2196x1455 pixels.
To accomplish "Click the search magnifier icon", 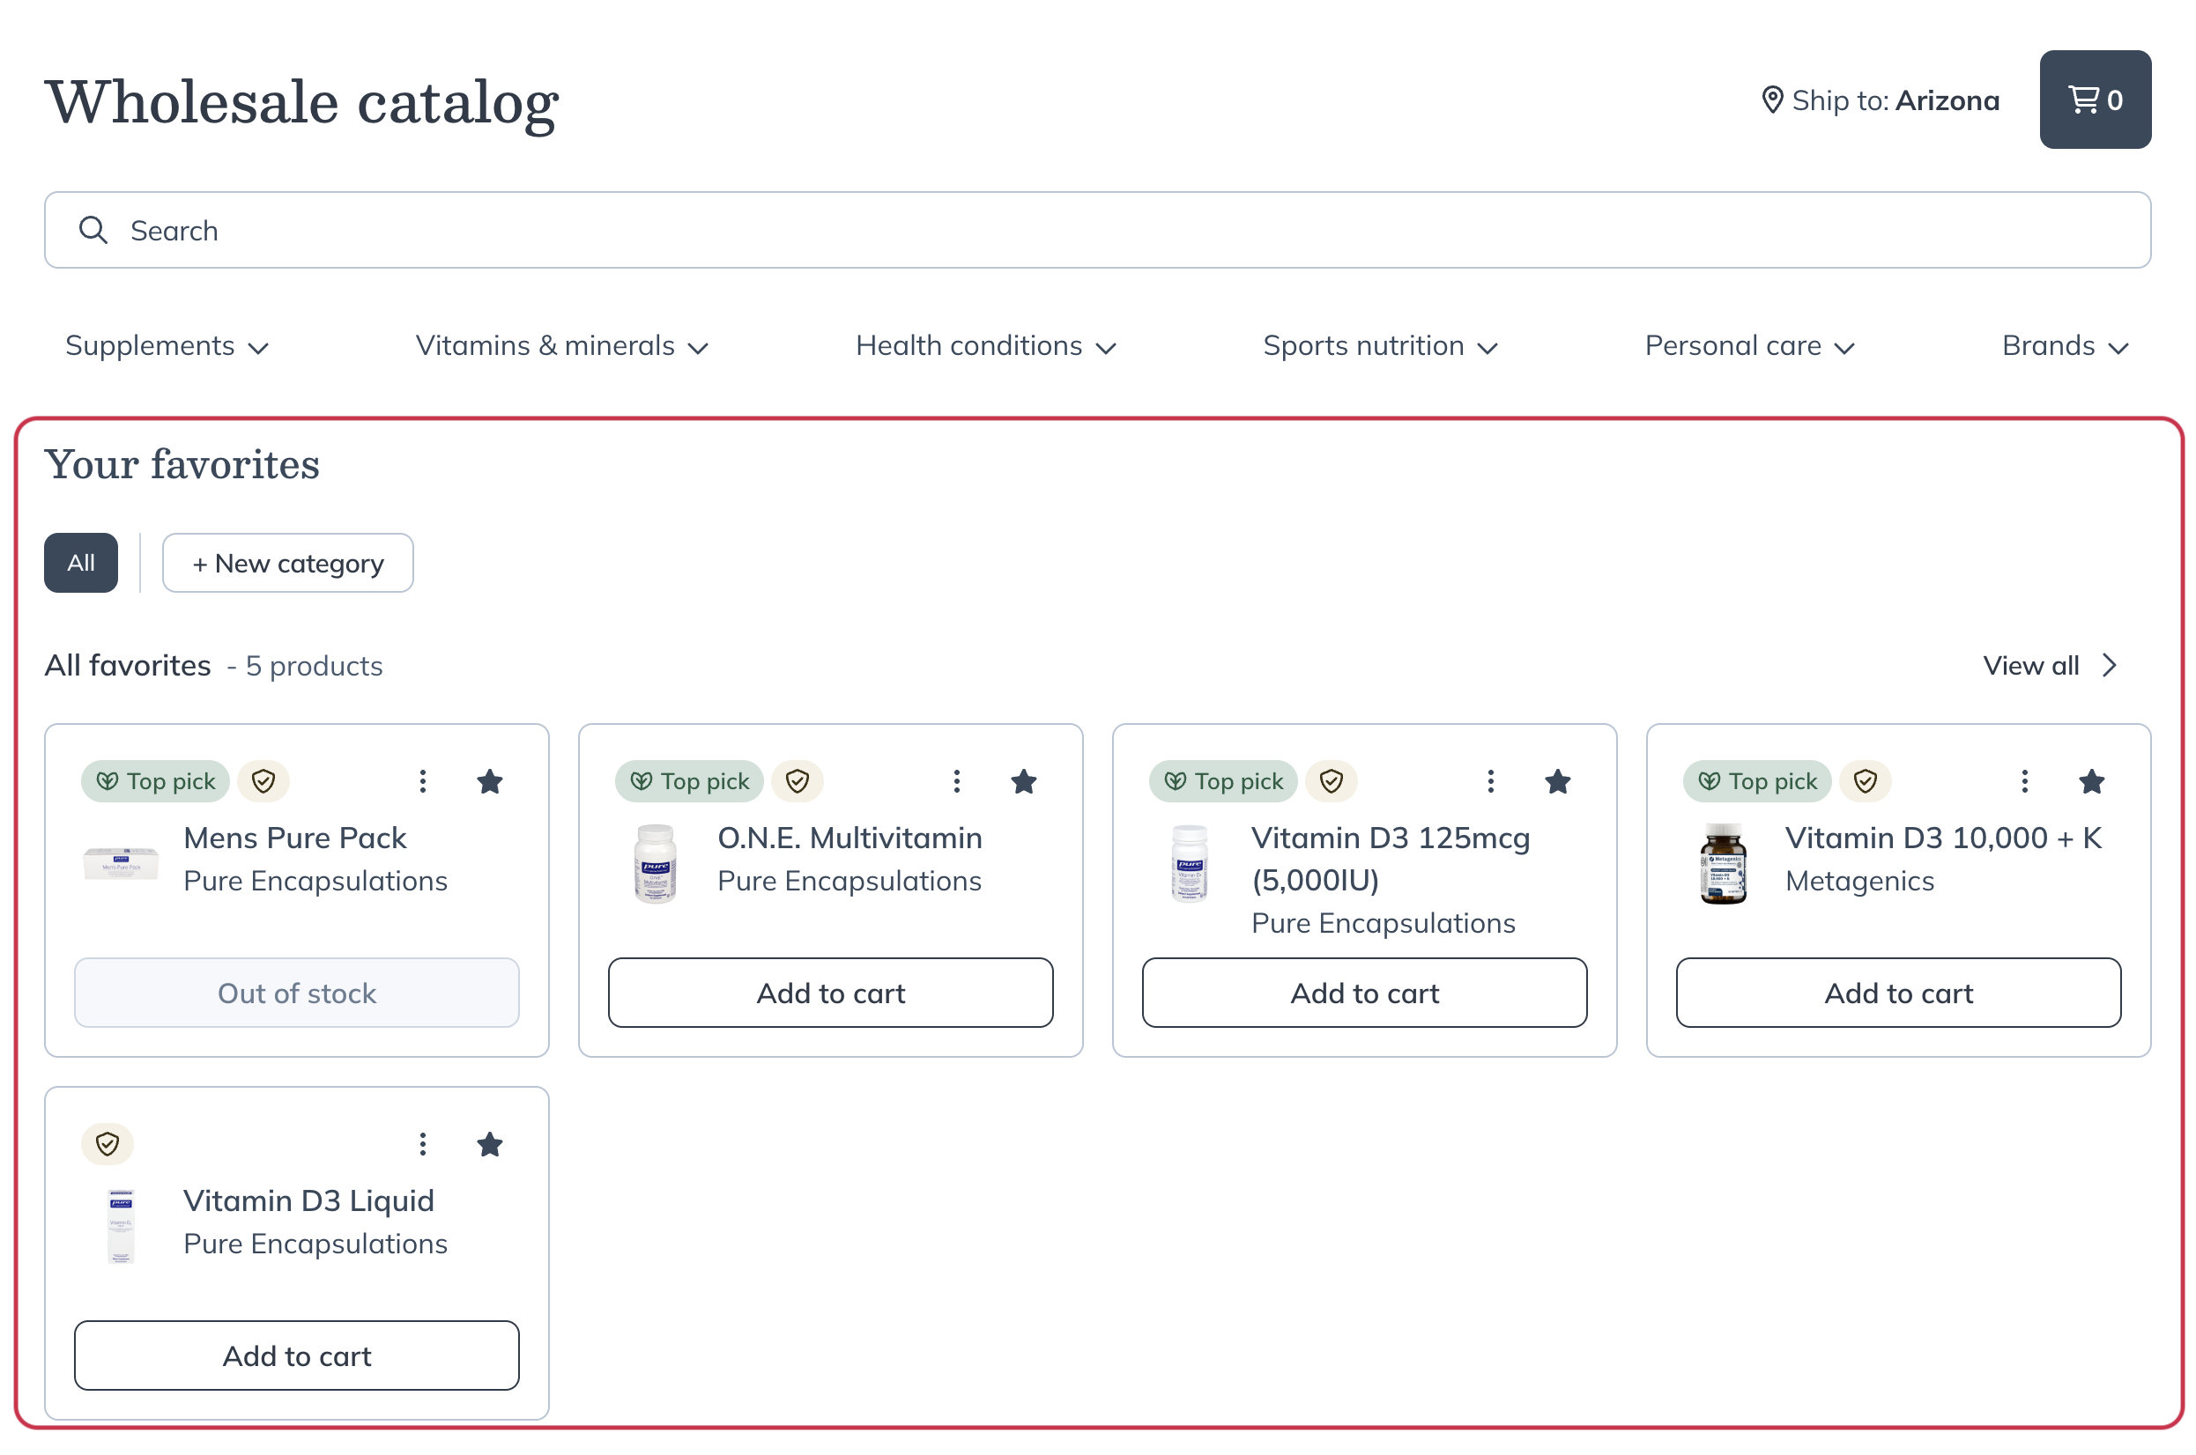I will click(x=93, y=230).
